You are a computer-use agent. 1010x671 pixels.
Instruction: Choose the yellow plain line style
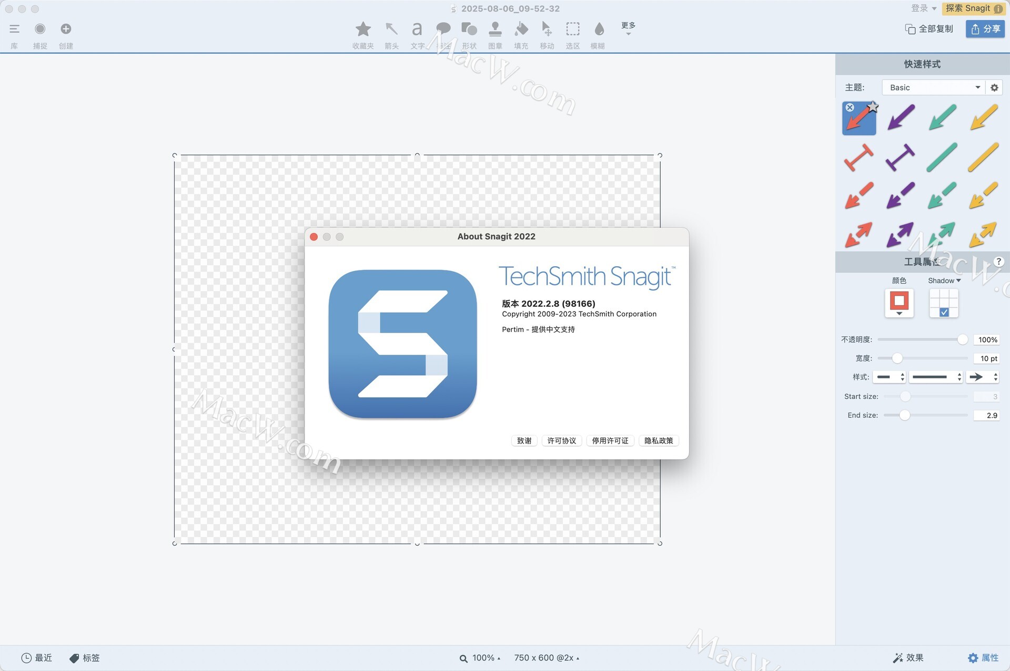point(983,157)
